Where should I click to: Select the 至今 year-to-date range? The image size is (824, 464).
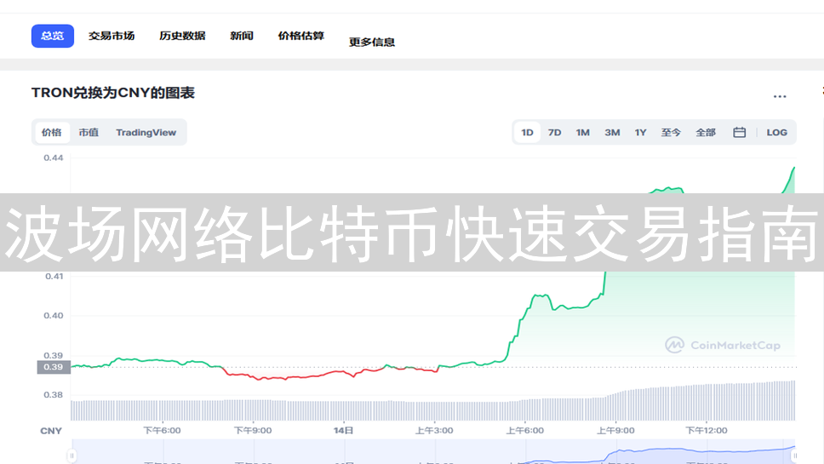pyautogui.click(x=671, y=133)
